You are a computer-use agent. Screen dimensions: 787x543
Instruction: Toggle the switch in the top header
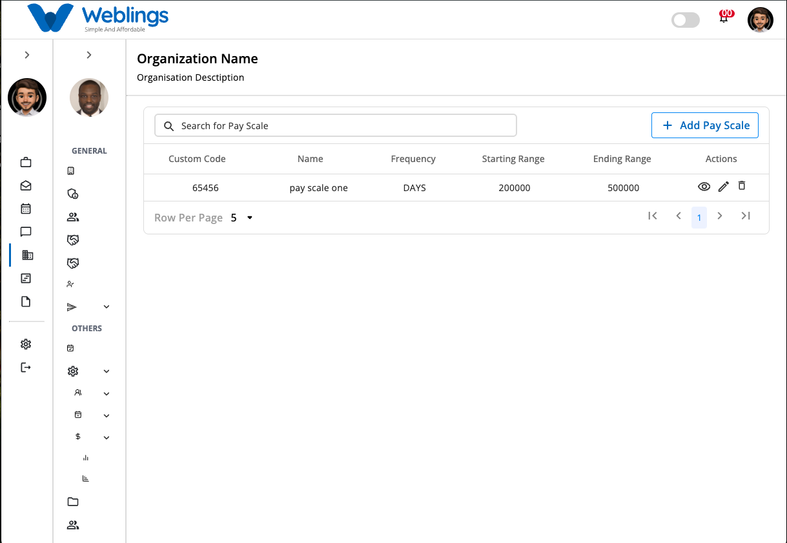tap(686, 20)
